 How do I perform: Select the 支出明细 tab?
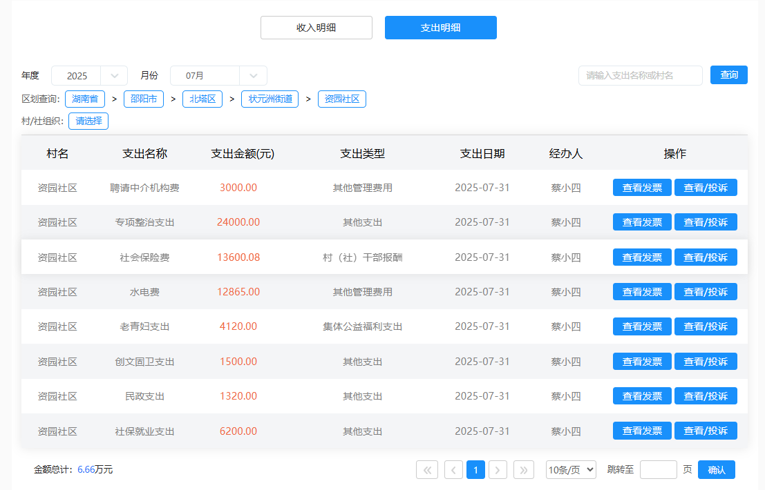(441, 28)
